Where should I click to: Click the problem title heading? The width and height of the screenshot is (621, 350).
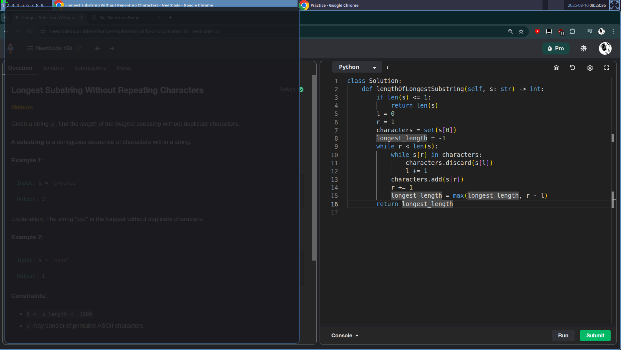[107, 90]
